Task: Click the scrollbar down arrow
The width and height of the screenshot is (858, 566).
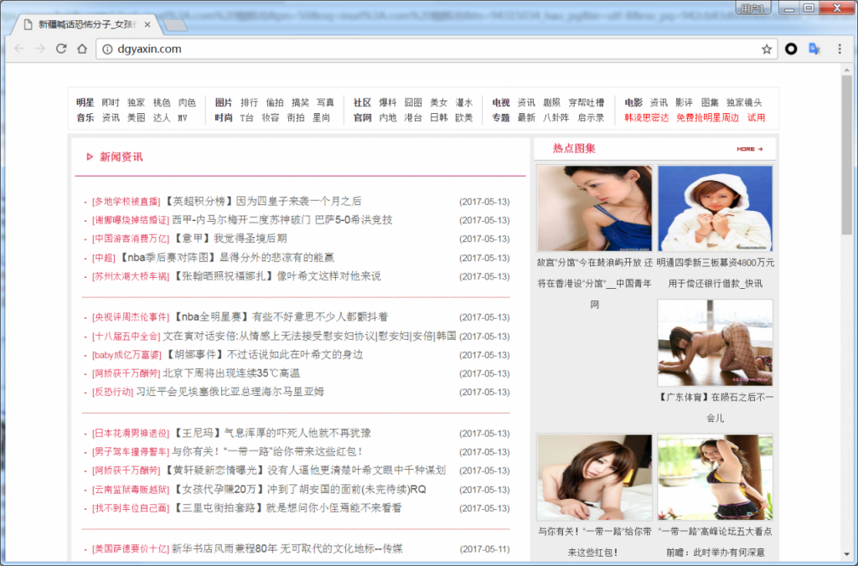Action: [846, 554]
